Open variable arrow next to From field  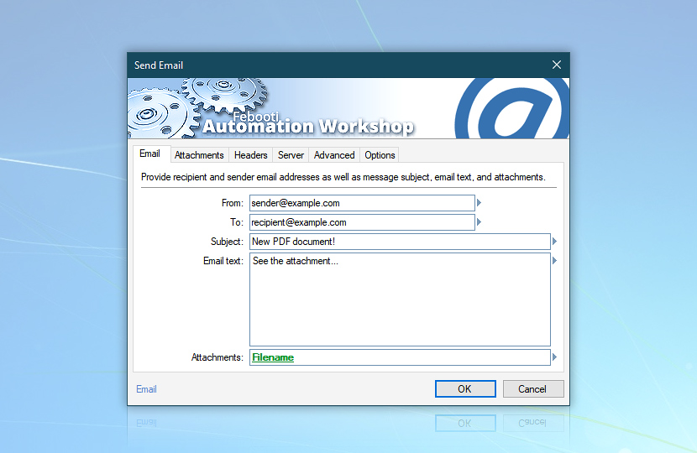tap(479, 203)
